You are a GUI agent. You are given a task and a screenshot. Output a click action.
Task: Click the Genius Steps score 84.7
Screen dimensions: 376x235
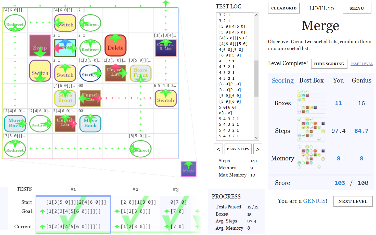point(361,131)
